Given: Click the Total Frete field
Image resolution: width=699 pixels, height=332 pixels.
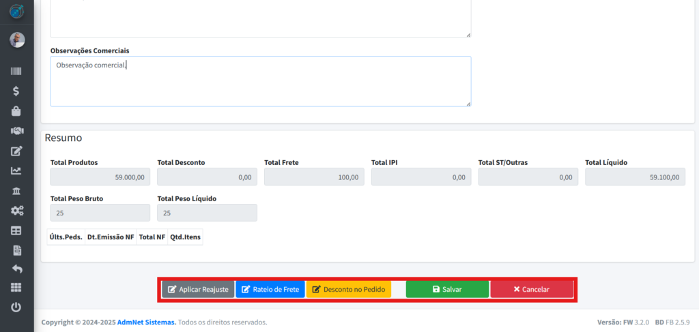Looking at the screenshot, I should tap(314, 177).
